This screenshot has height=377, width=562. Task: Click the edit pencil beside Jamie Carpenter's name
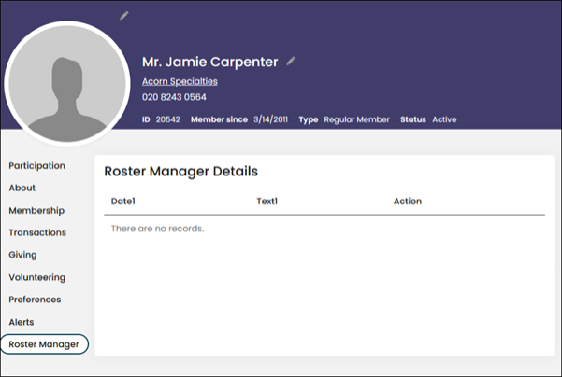coord(291,62)
